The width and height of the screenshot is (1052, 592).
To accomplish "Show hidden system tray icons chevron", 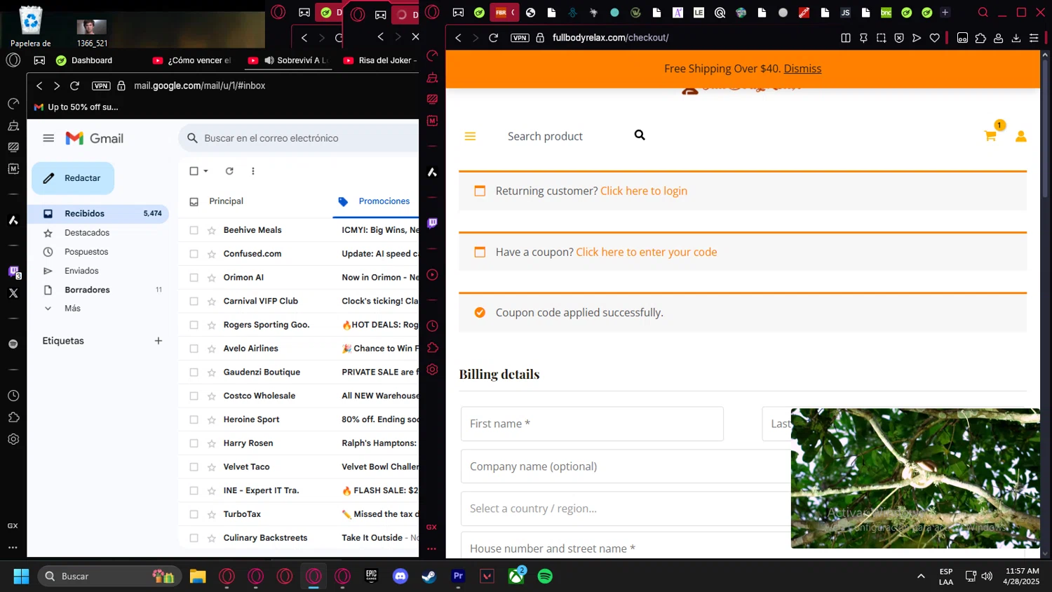I will click(x=921, y=577).
